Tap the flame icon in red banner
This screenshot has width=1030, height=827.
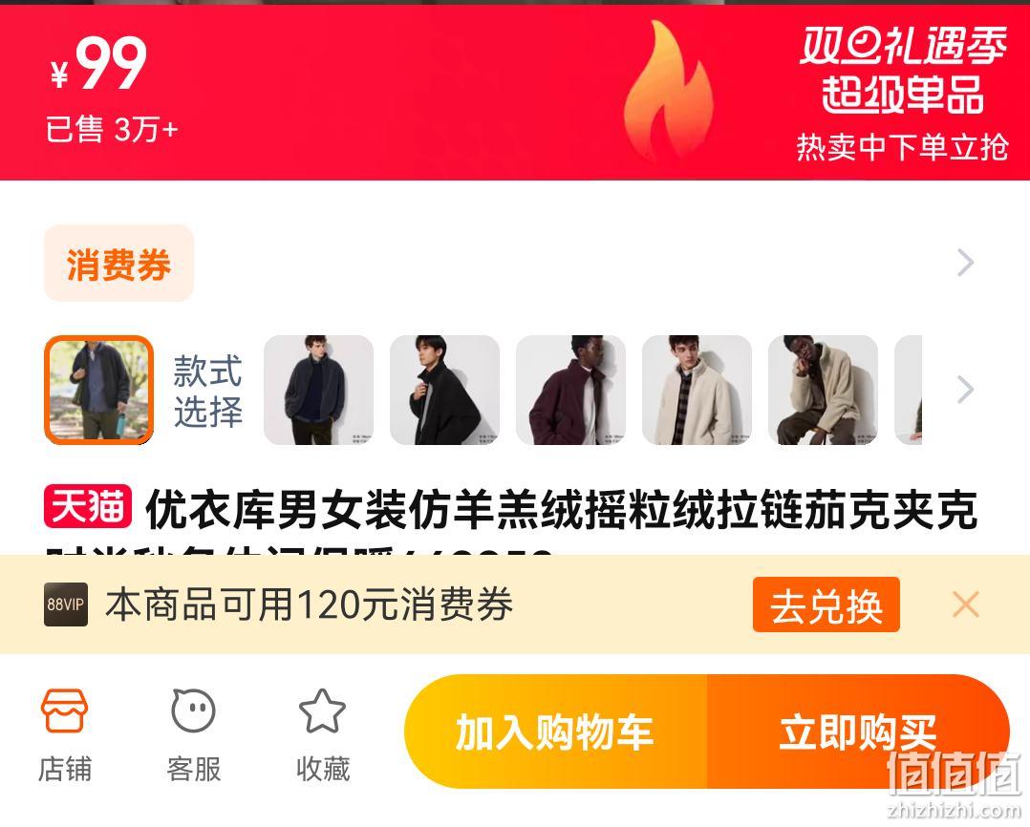[x=668, y=91]
